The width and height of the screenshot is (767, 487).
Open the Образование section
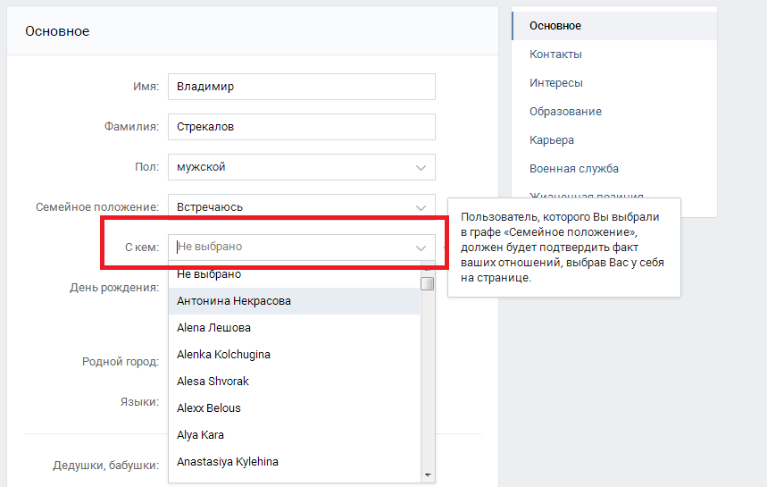565,112
